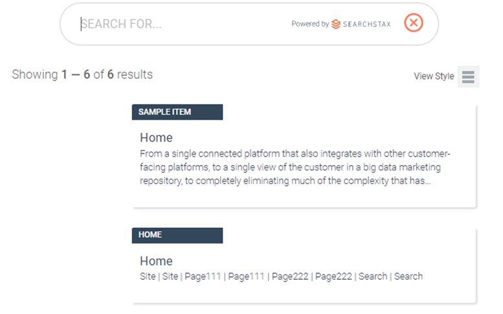
Task: Click the "Showing 1 — 6 of 6 results" text
Action: 82,74
